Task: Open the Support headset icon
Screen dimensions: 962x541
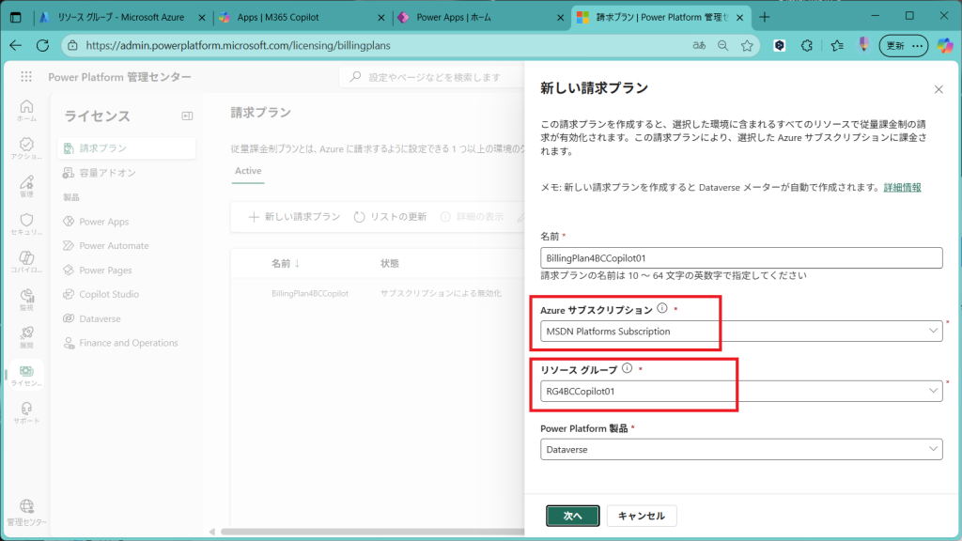Action: point(26,412)
